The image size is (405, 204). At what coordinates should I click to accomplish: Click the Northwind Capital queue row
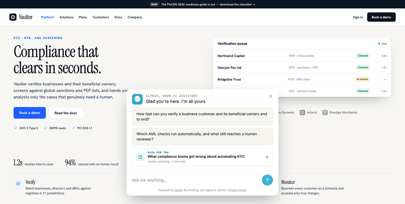tap(302, 56)
